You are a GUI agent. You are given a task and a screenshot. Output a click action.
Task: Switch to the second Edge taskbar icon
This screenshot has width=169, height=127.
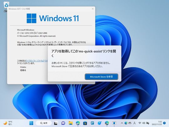tap(107, 123)
